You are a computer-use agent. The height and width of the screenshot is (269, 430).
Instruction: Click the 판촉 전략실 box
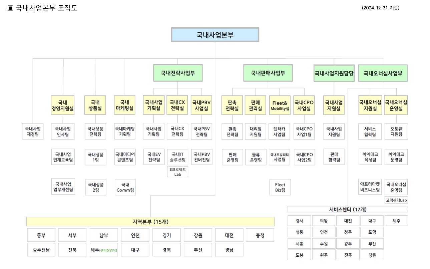[x=232, y=105]
